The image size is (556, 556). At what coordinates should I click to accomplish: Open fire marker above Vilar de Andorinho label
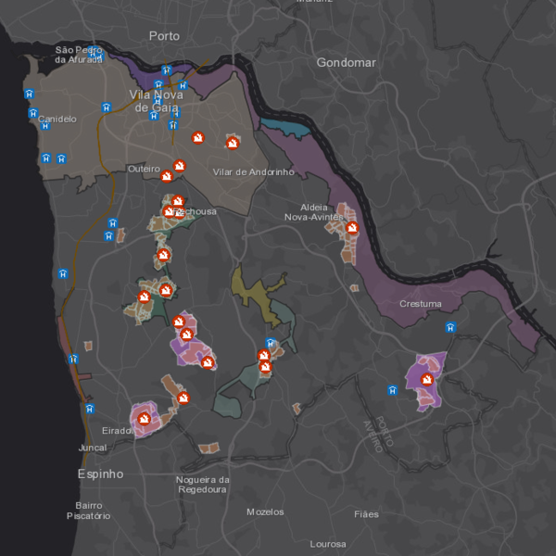233,144
